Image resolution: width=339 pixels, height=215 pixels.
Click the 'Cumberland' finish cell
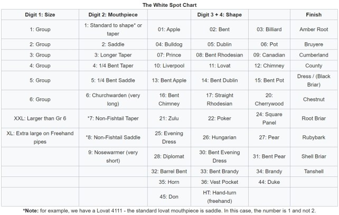click(x=314, y=55)
